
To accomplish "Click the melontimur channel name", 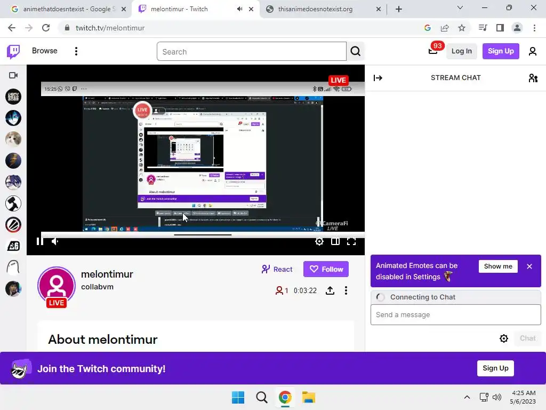I will (107, 274).
